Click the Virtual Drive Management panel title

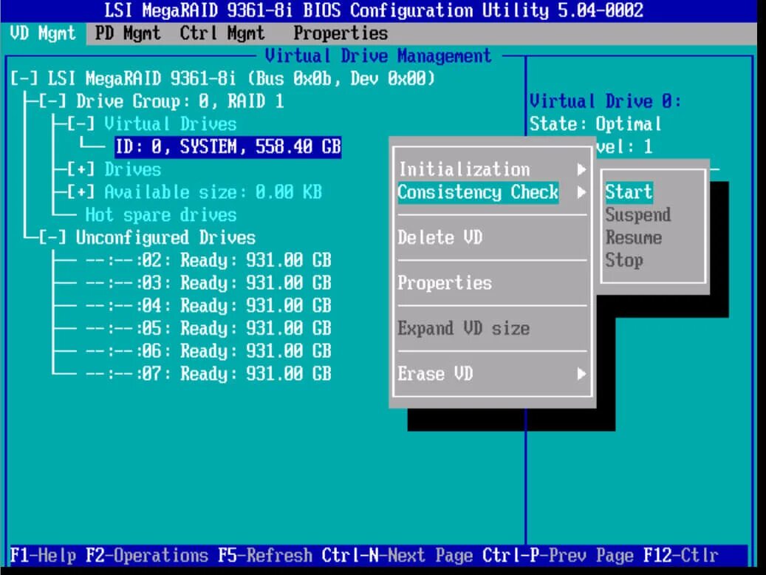[x=378, y=56]
